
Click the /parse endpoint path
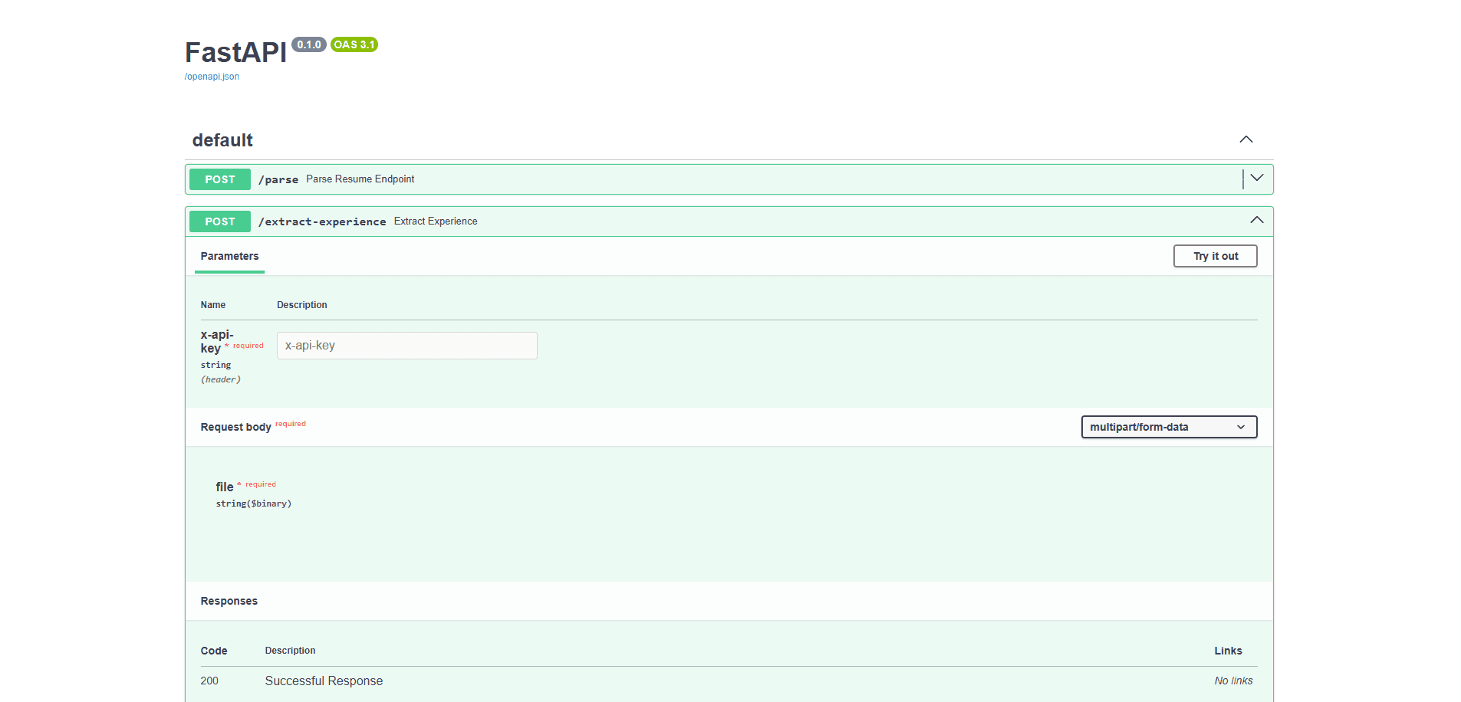click(x=278, y=179)
